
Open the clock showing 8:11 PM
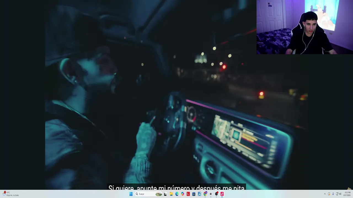(347, 194)
